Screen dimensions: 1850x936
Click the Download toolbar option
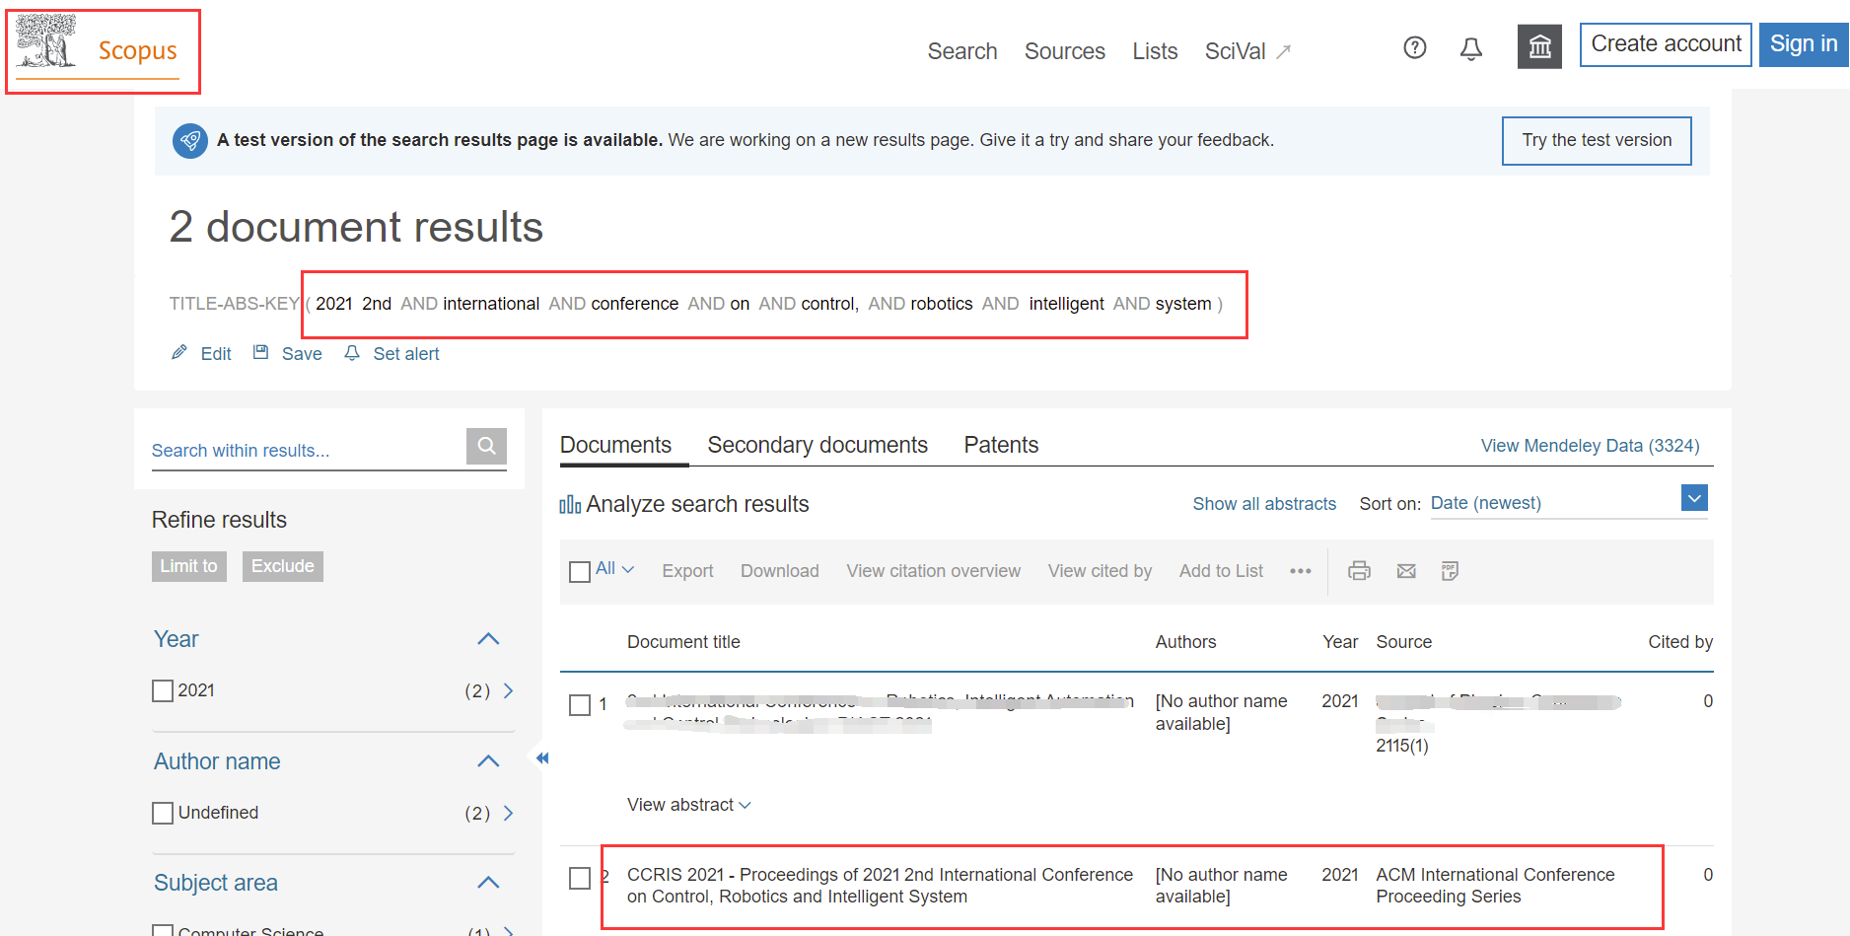pyautogui.click(x=780, y=571)
